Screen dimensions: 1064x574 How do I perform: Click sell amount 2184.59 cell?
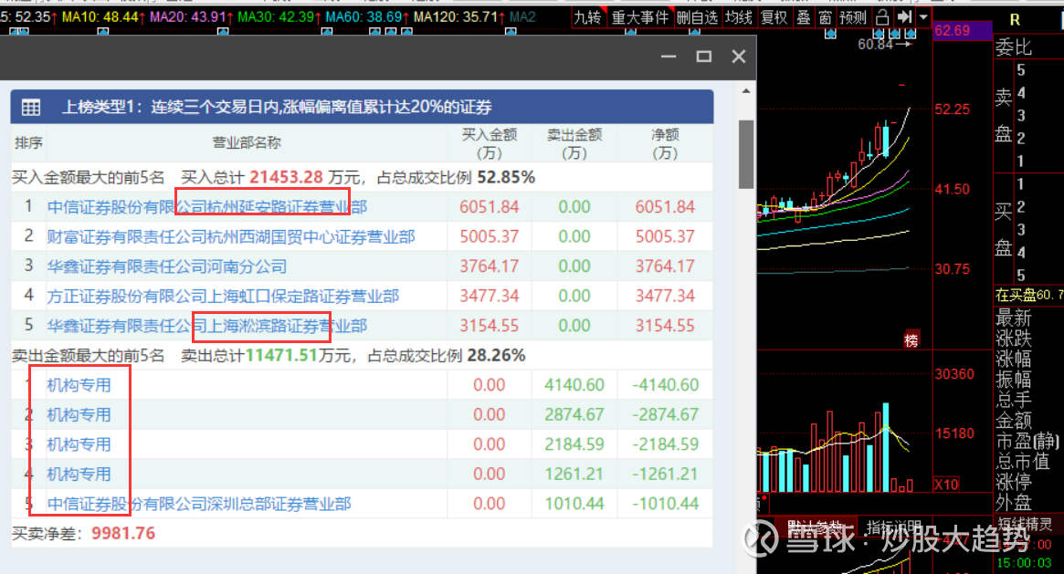click(574, 444)
